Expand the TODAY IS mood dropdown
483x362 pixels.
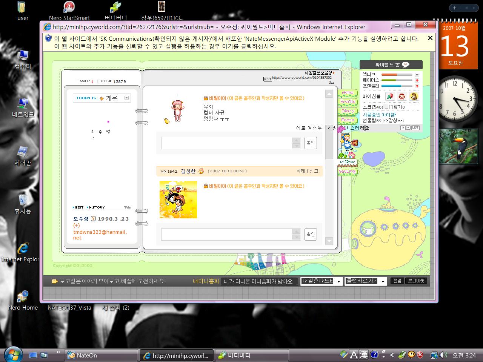pos(127,98)
